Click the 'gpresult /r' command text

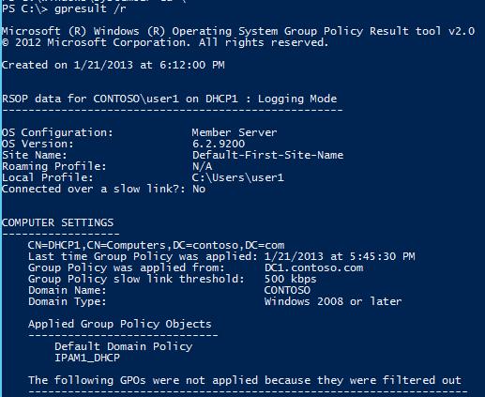pos(90,8)
